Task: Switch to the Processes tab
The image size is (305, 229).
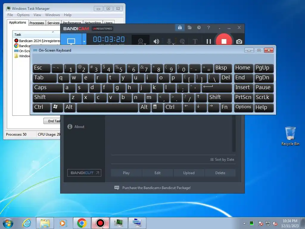Action: pyautogui.click(x=37, y=23)
